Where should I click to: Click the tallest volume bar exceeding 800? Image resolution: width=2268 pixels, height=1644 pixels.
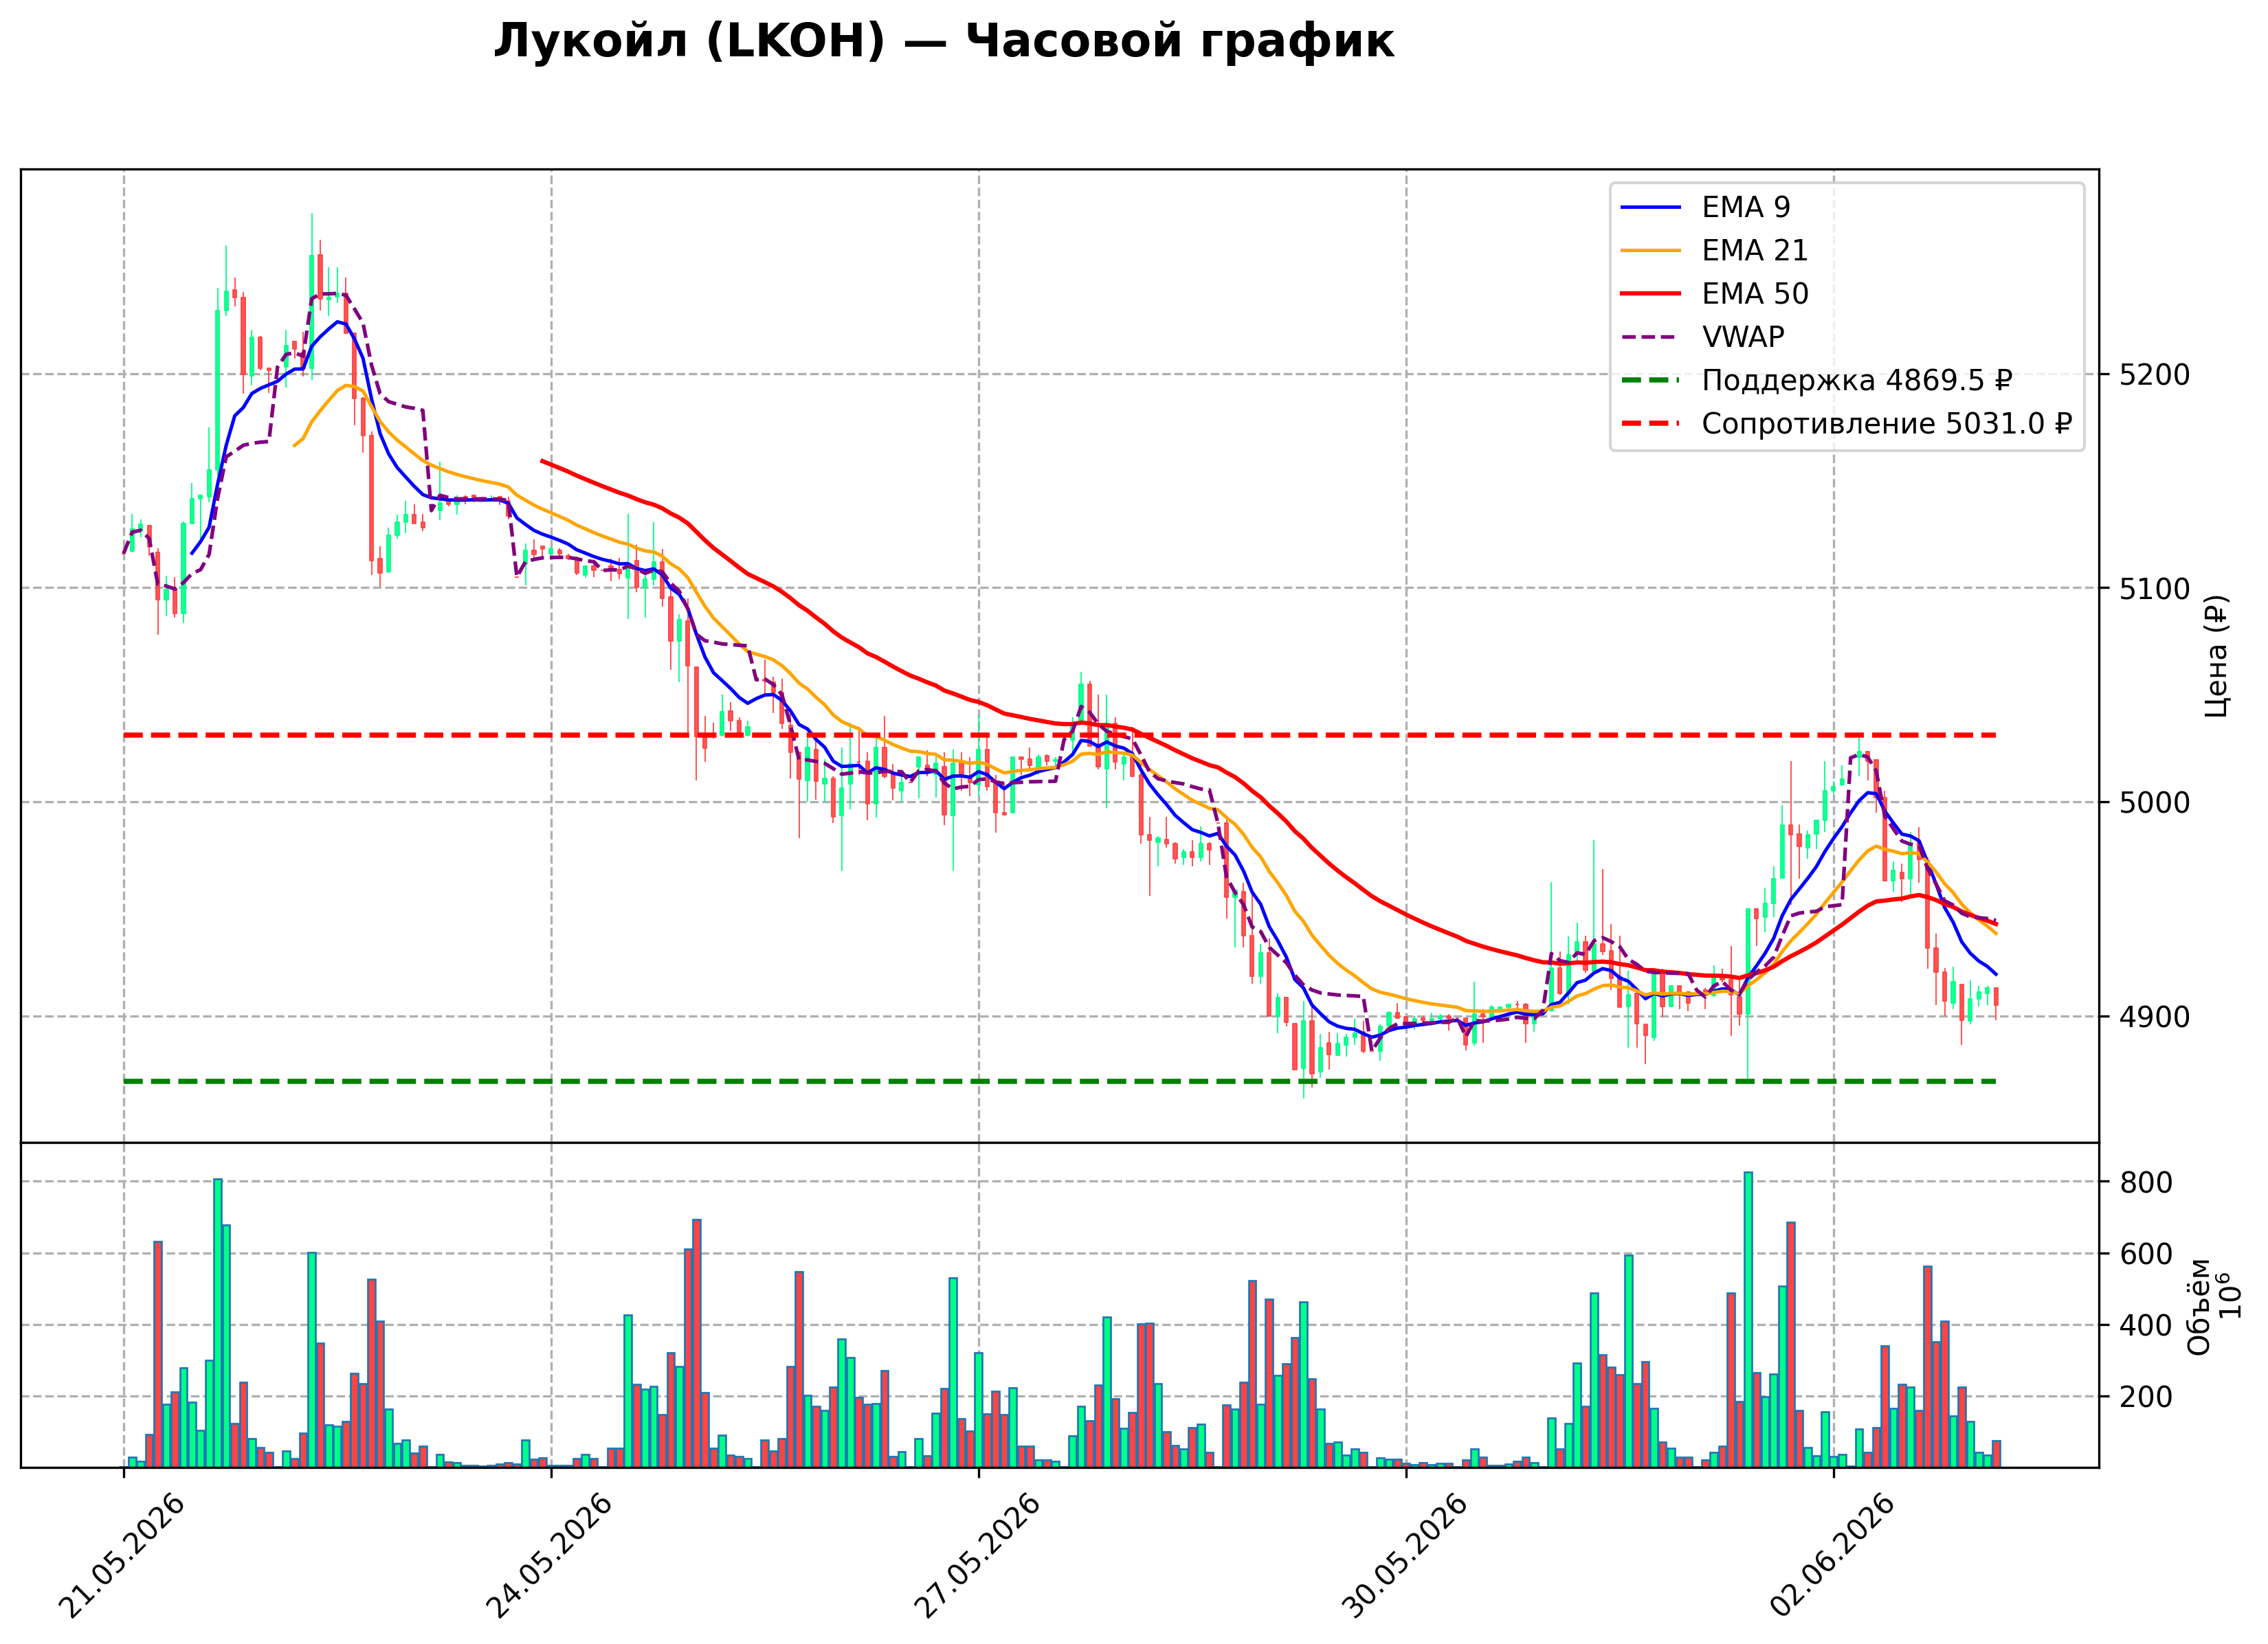pyautogui.click(x=1748, y=1319)
